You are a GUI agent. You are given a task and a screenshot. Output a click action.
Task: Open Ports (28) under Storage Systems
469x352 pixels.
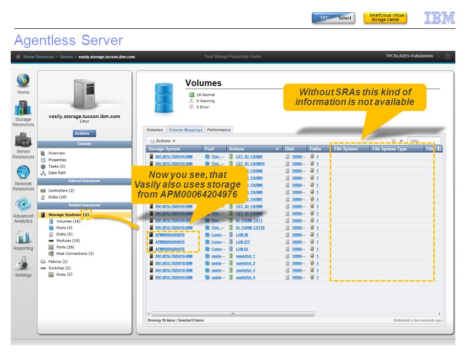[65, 247]
